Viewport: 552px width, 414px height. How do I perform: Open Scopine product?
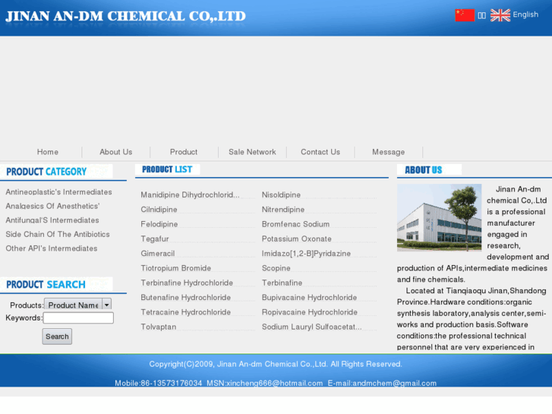[276, 268]
